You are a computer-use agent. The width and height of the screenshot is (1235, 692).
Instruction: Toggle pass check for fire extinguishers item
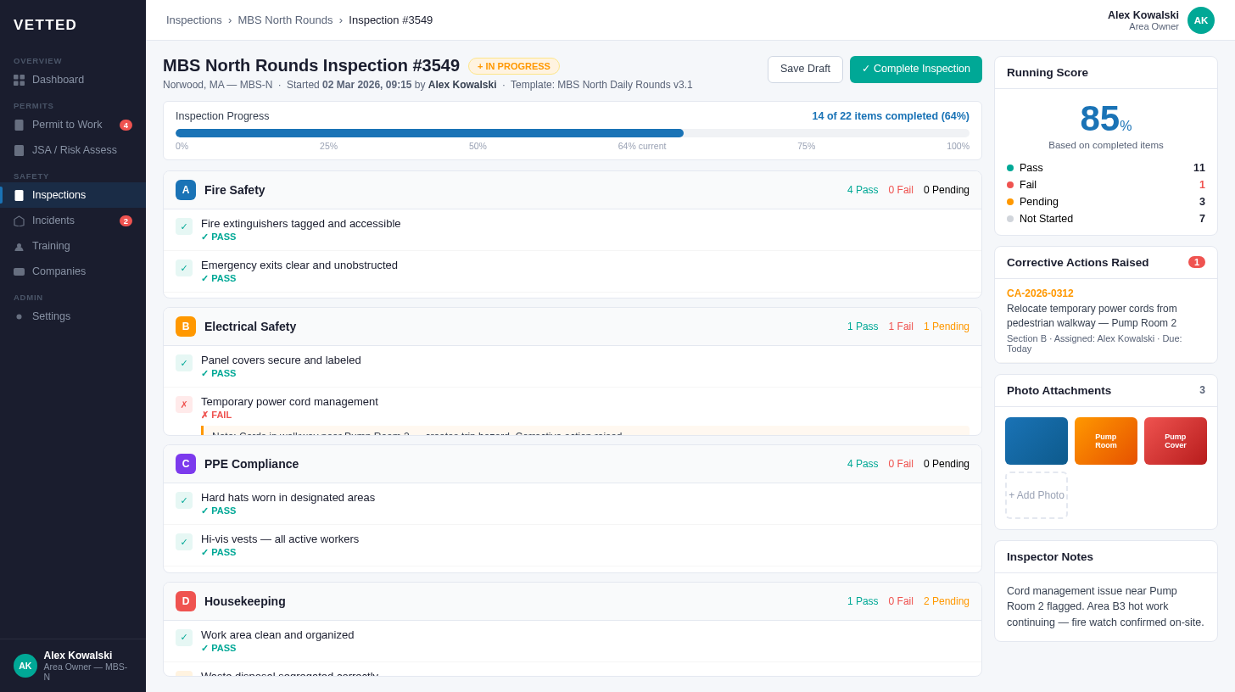click(x=184, y=226)
